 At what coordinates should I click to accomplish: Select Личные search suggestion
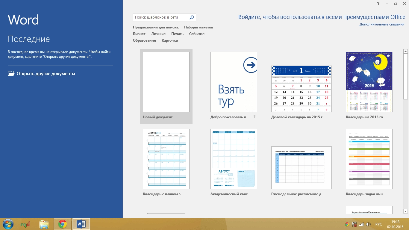158,34
